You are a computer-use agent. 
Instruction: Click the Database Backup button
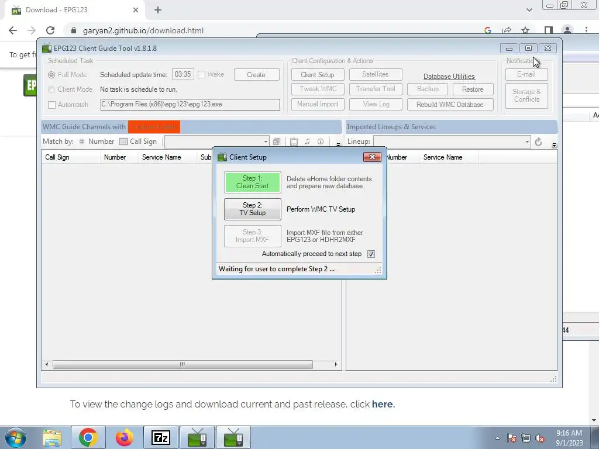point(428,89)
